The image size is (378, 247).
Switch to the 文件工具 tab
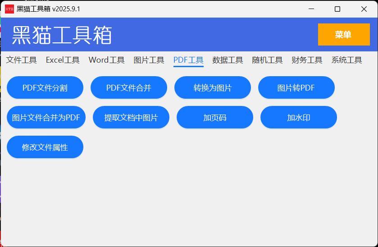click(21, 60)
